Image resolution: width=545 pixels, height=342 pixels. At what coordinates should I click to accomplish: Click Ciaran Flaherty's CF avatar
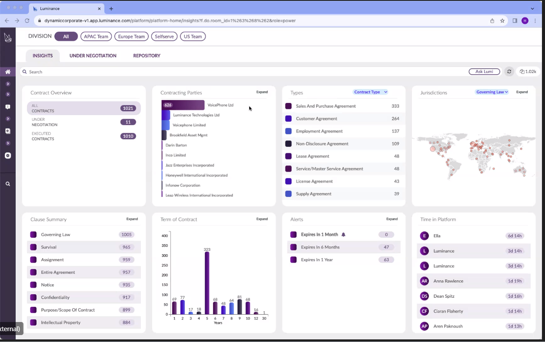(424, 311)
